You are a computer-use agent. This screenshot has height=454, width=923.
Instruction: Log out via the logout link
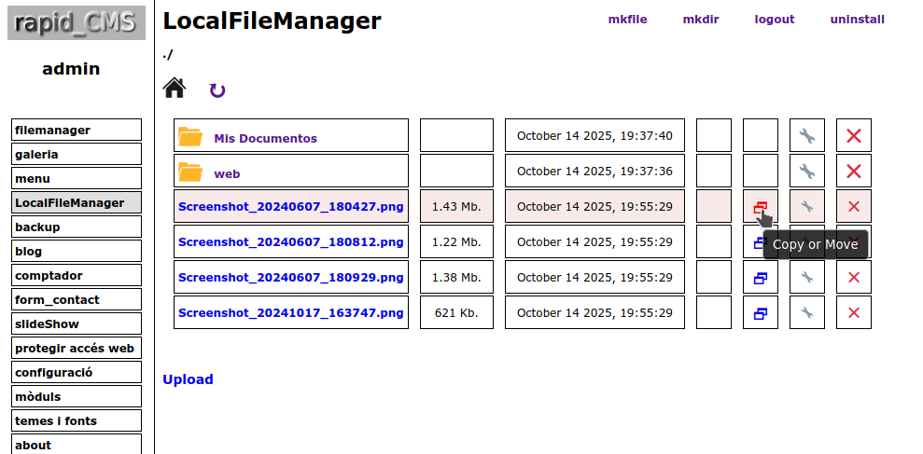[775, 20]
